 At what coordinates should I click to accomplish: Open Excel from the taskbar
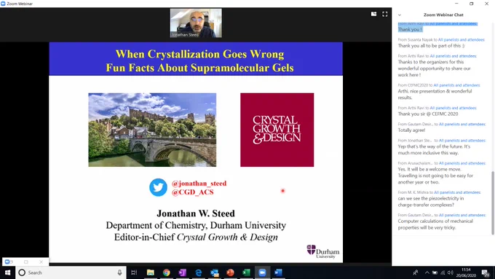[246, 272]
